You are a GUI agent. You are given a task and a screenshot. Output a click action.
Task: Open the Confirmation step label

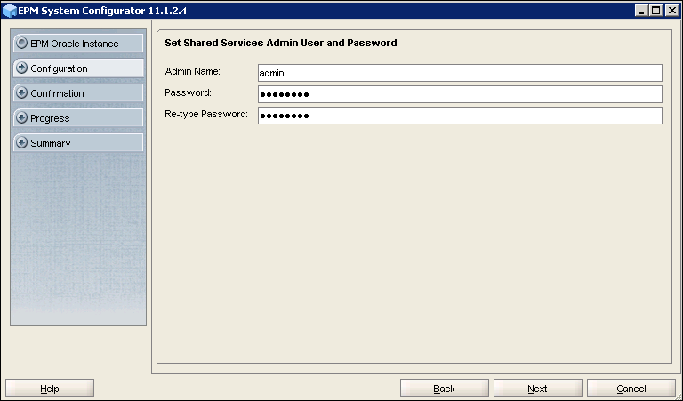(x=57, y=93)
